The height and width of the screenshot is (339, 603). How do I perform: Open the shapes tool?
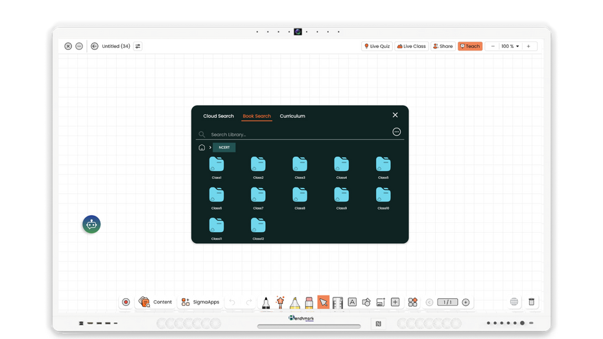366,302
